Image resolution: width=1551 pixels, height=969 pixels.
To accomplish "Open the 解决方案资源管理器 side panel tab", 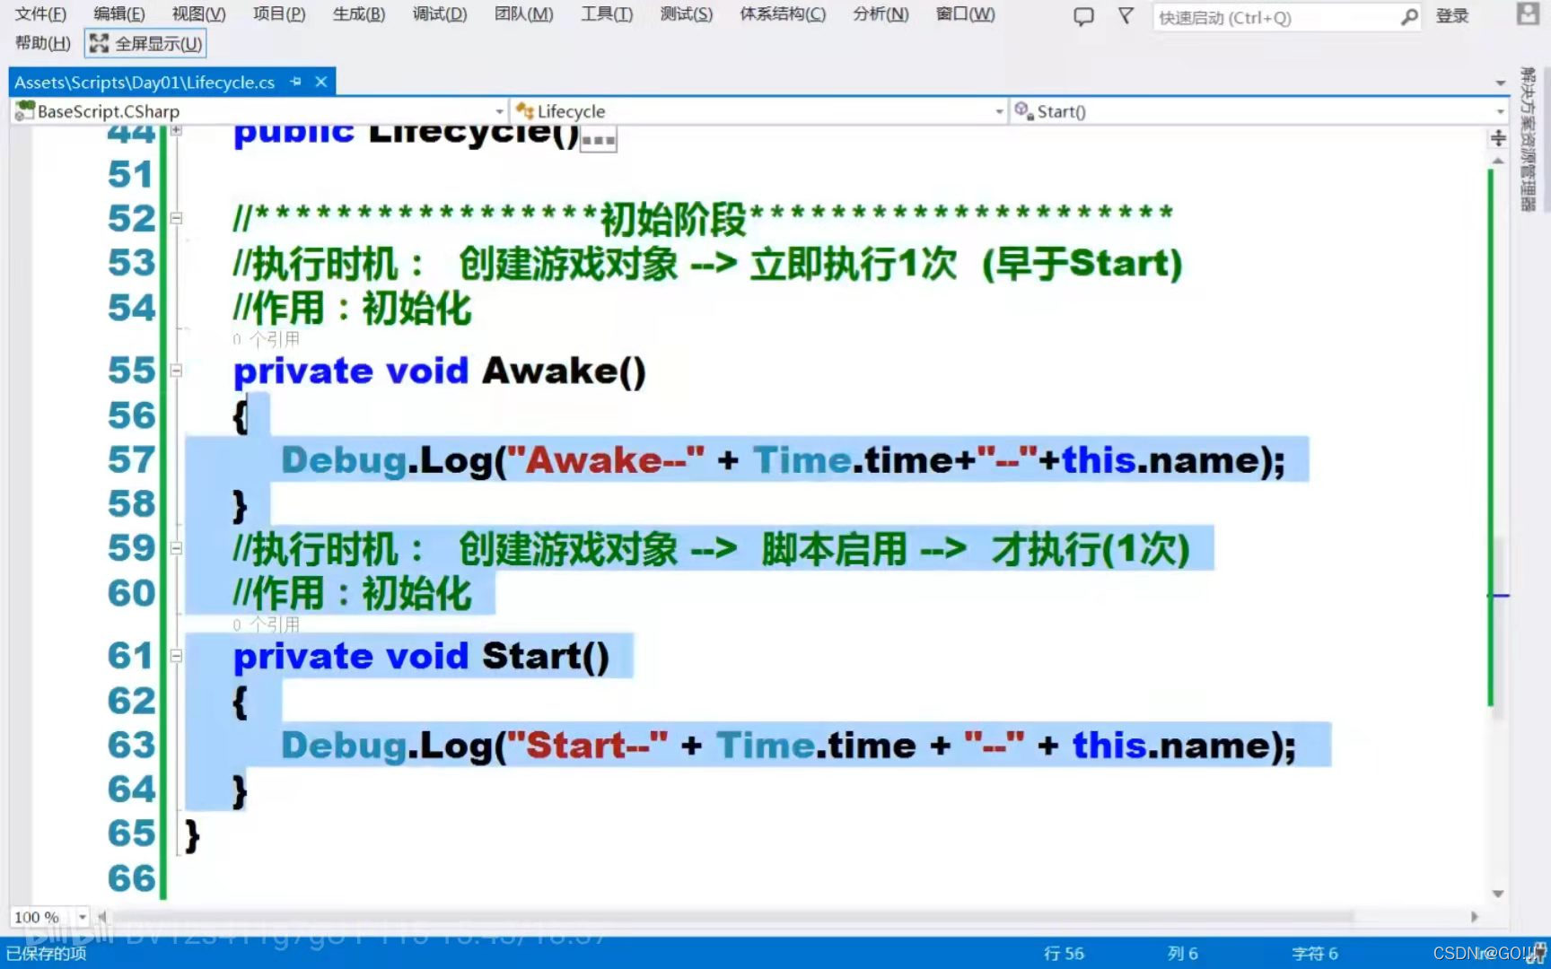I will [1528, 140].
